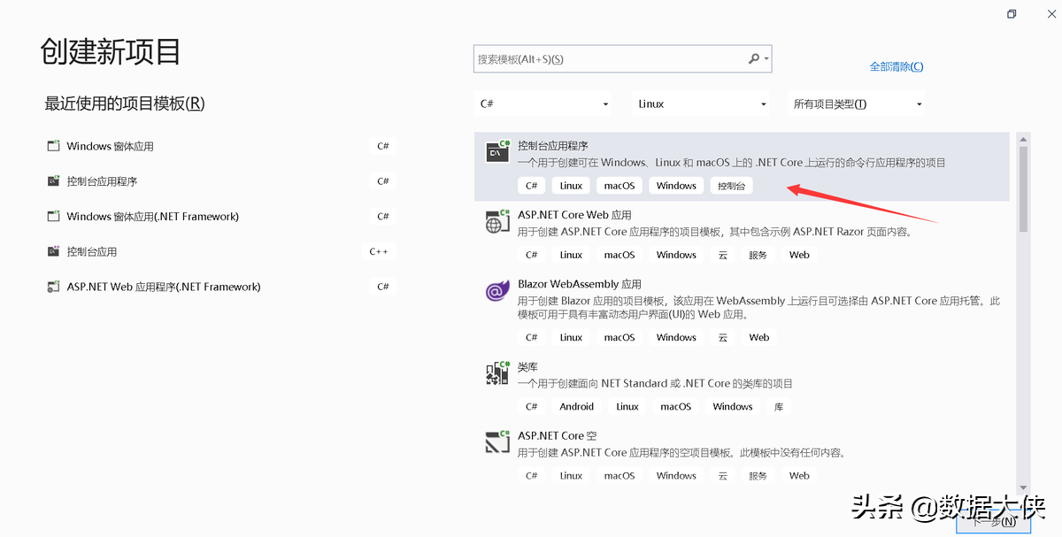Click the 下一步 Next button
Image resolution: width=1062 pixels, height=537 pixels.
click(994, 522)
